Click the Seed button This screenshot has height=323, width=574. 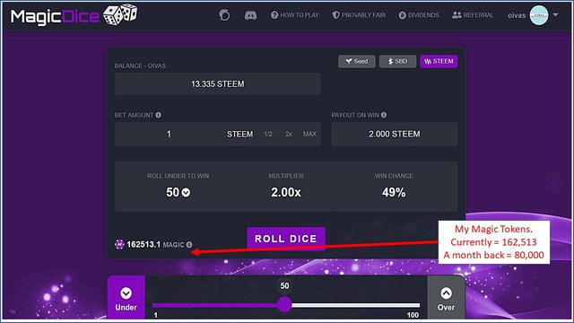pos(357,61)
